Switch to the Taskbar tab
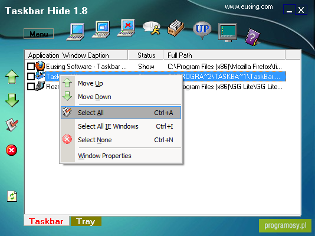 pyautogui.click(x=47, y=221)
